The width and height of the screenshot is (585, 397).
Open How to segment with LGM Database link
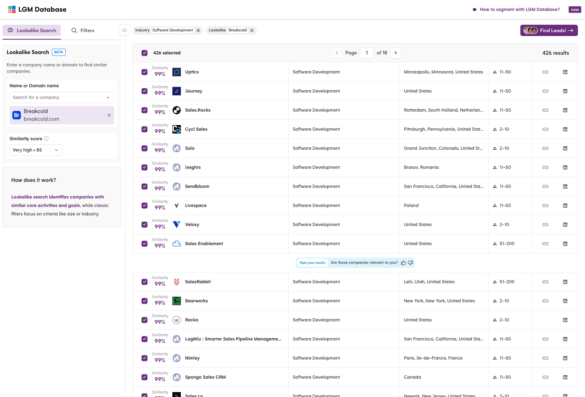[520, 10]
